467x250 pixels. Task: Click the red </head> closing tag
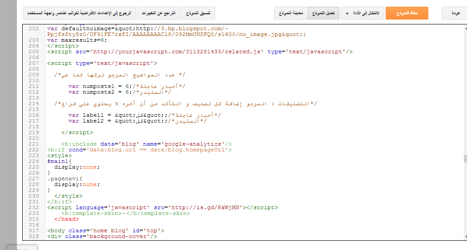tap(66, 219)
